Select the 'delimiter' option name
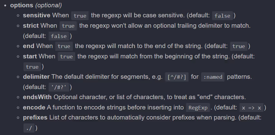Image resolution: width=275 pixels, height=135 pixels. (x=36, y=77)
